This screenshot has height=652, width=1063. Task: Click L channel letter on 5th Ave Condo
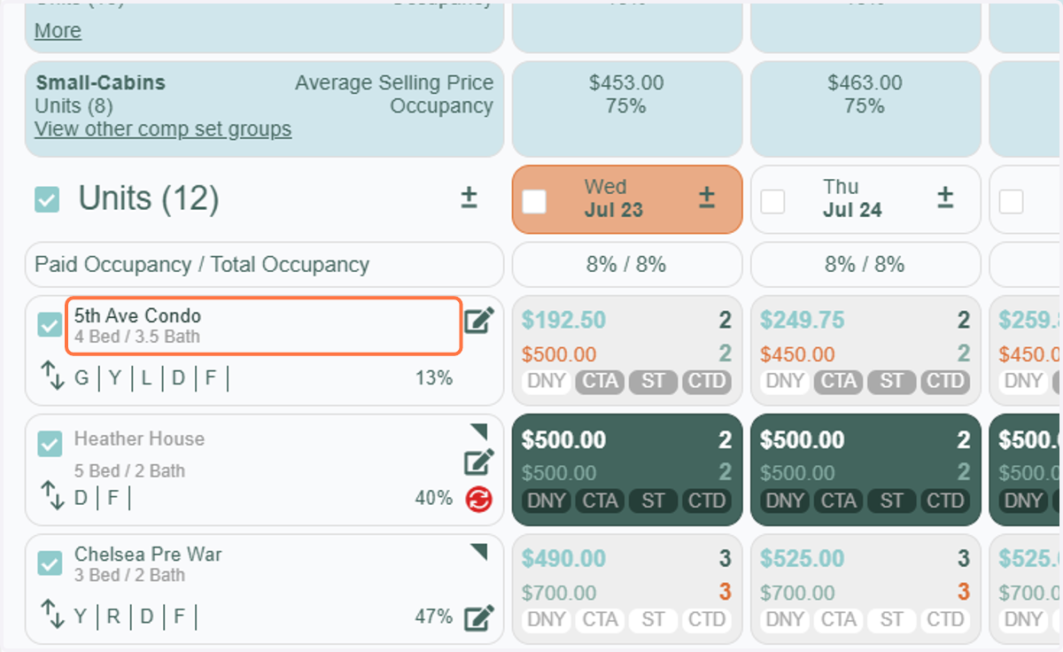pos(146,378)
